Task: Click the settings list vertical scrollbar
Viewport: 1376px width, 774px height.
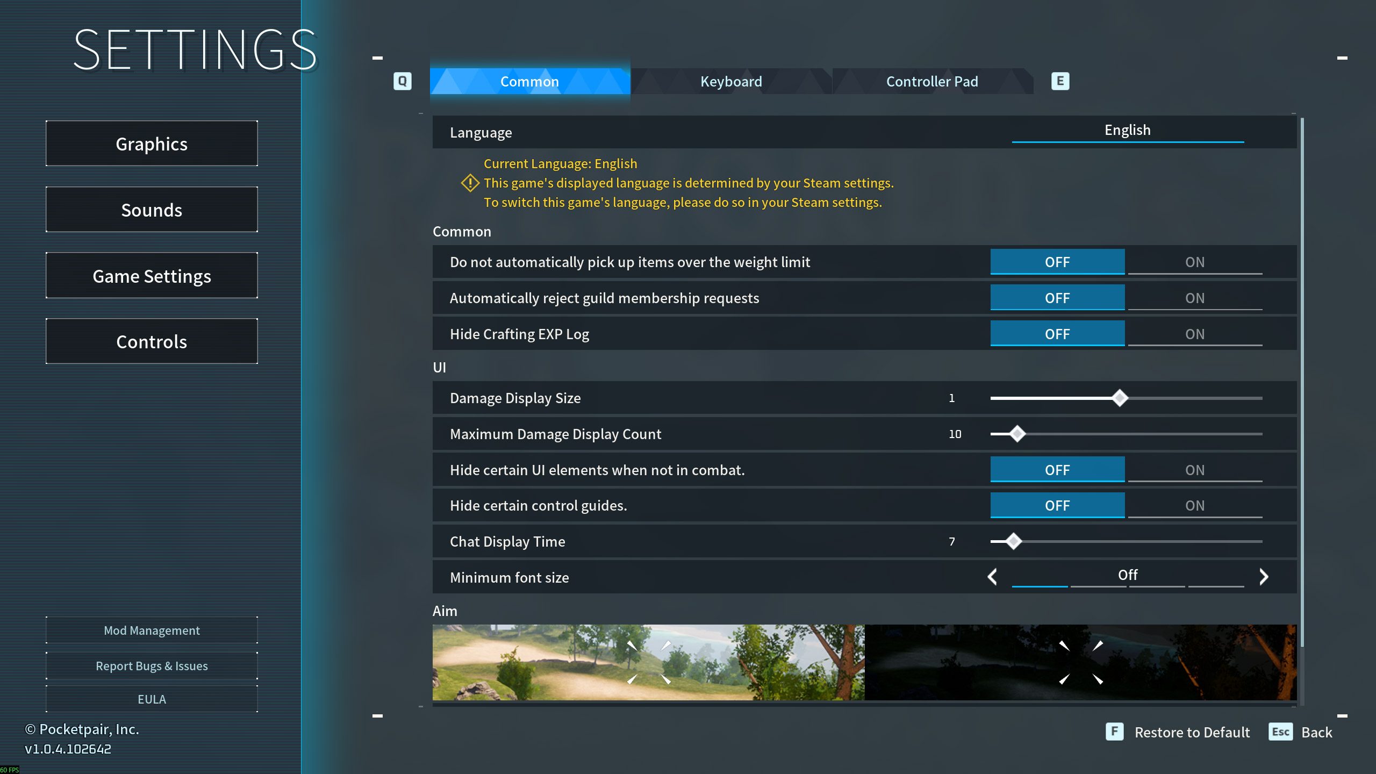Action: click(x=1302, y=382)
